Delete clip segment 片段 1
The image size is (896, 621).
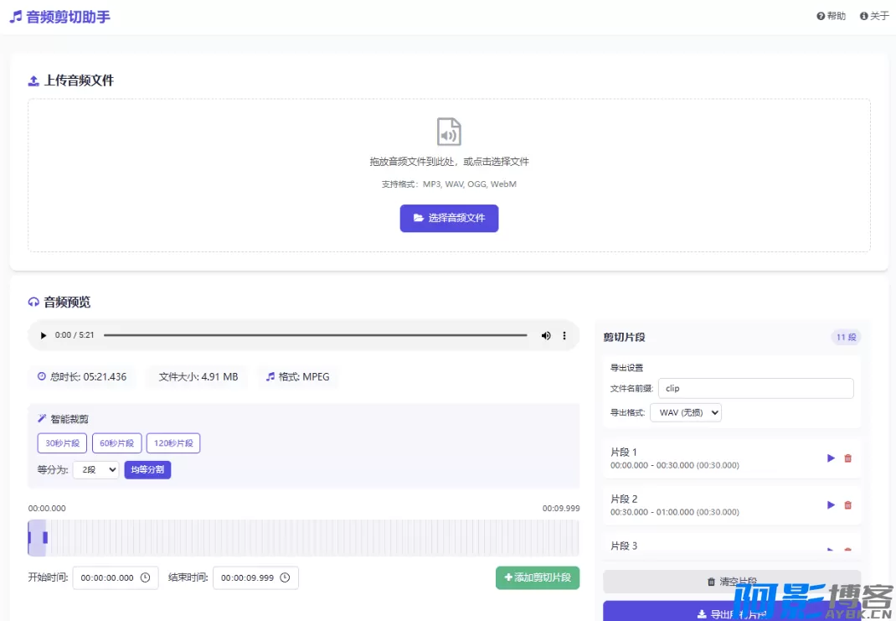[847, 458]
